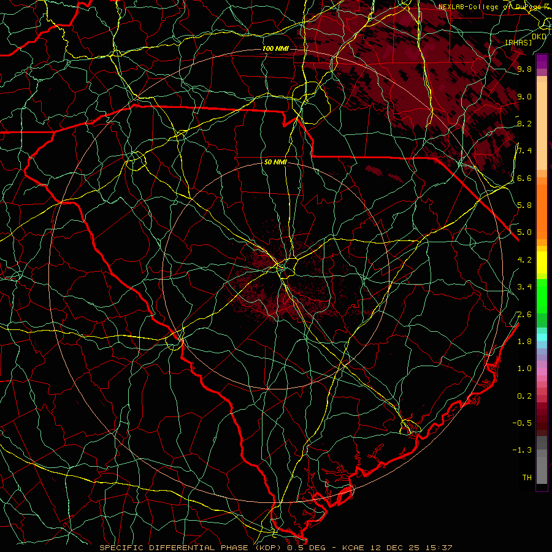552x552 pixels.
Task: Click the 9.8 value on the color scale
Action: point(524,69)
